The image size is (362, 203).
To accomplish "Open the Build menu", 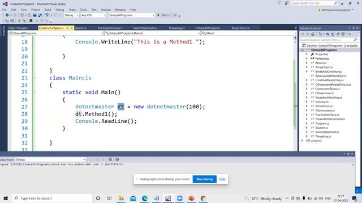I will (x=48, y=10).
